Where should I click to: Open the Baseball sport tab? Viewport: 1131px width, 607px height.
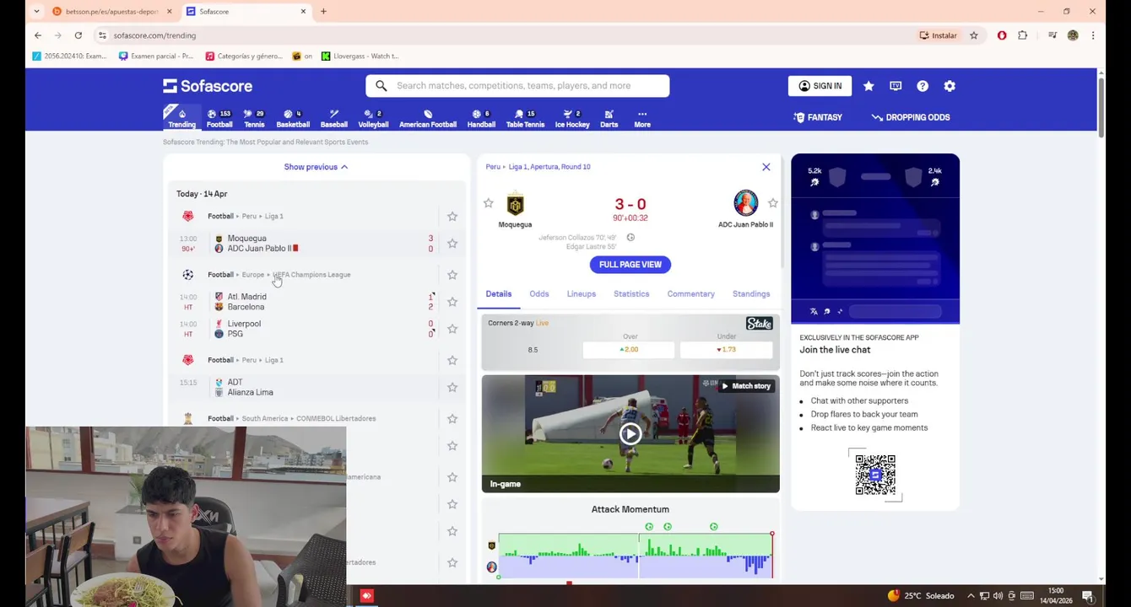click(333, 118)
